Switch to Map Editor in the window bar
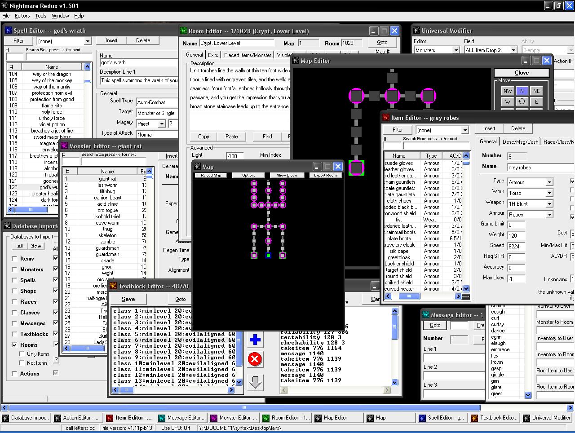The width and height of the screenshot is (575, 433). (x=338, y=418)
